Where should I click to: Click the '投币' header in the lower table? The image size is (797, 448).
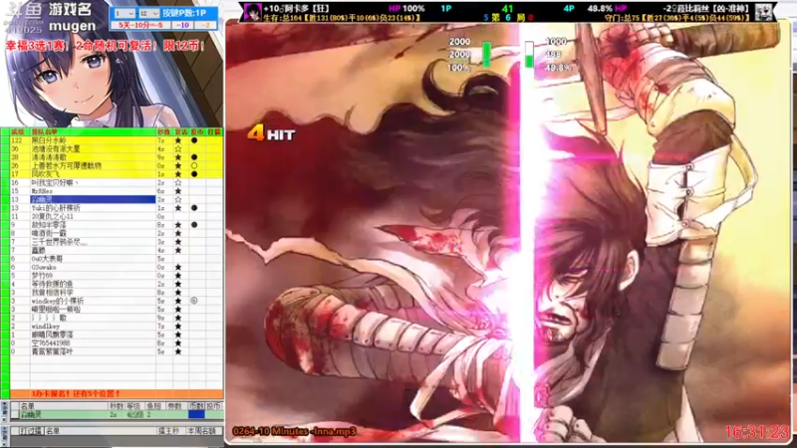[x=213, y=406]
